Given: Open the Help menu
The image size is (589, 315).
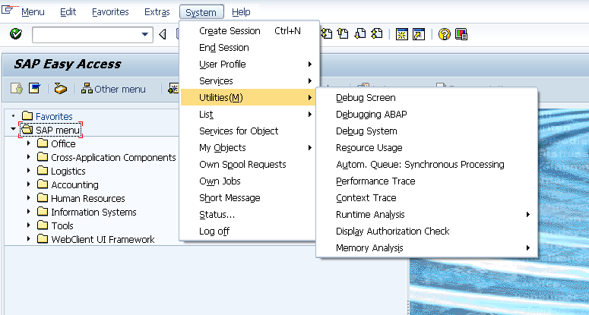Looking at the screenshot, I should (241, 12).
